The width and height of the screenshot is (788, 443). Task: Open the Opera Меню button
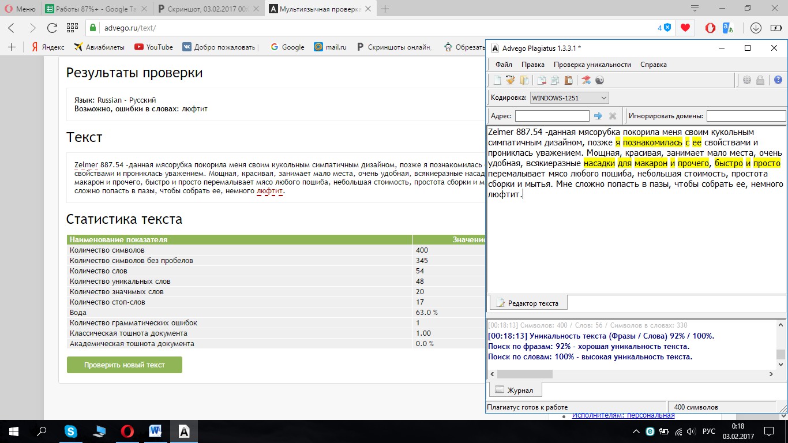coord(21,9)
